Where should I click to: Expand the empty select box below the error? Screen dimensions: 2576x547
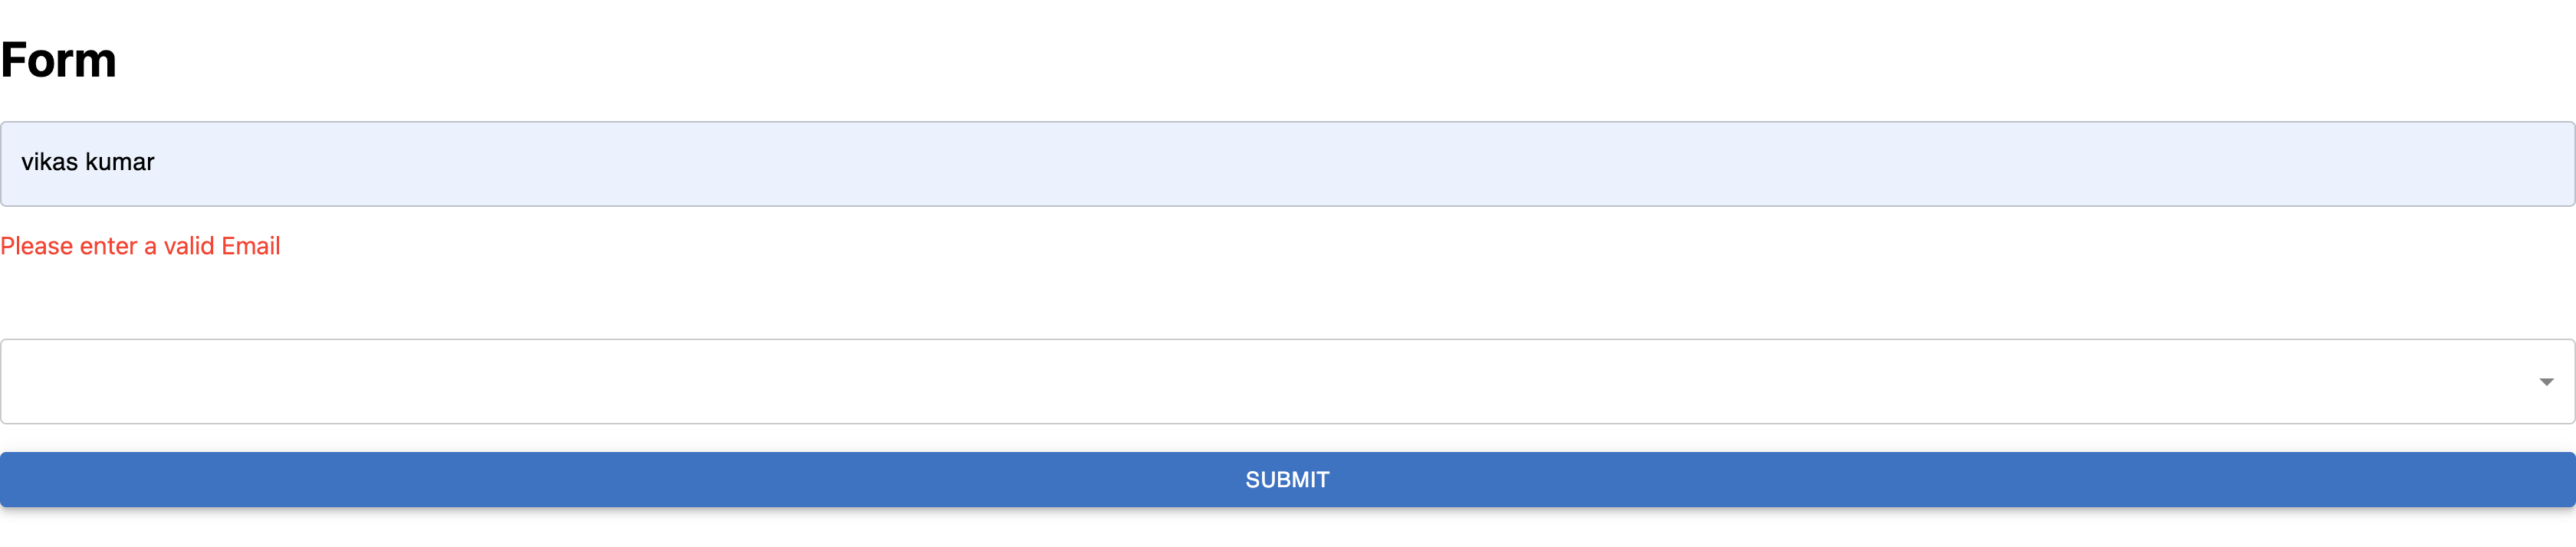point(1288,382)
